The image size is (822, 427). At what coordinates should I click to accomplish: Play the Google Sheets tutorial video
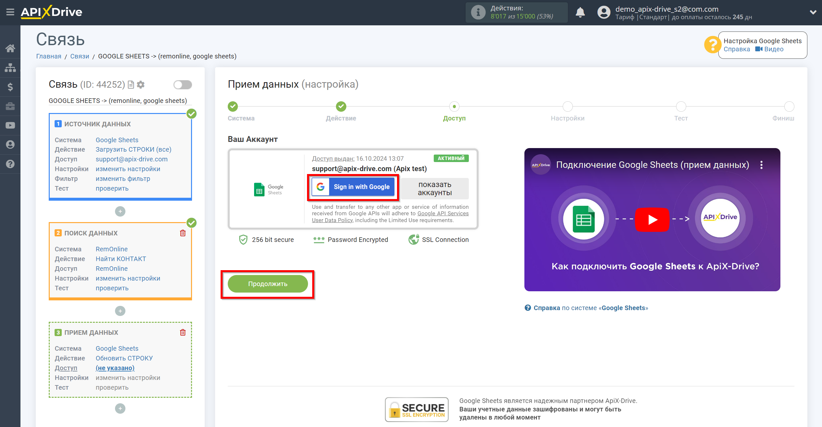[652, 220]
